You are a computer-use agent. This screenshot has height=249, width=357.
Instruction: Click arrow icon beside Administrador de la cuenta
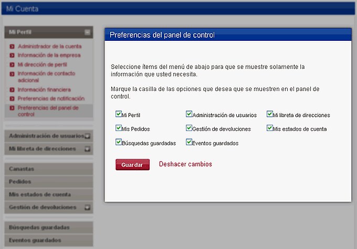(x=12, y=47)
